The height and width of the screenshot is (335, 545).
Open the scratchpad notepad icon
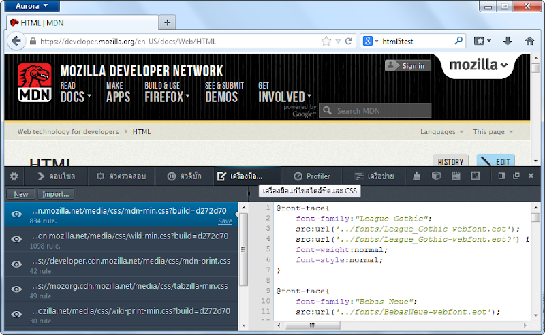[x=456, y=176]
